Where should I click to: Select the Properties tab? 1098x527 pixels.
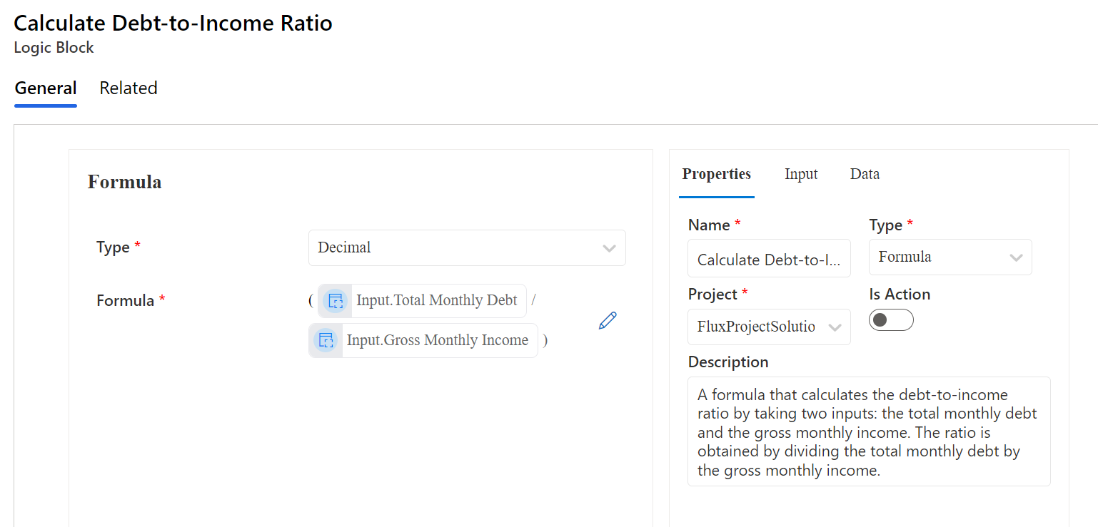coord(716,175)
